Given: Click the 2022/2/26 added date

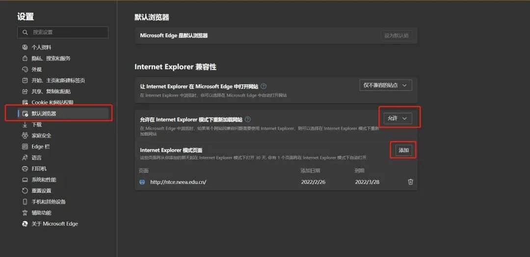Looking at the screenshot, I should tap(313, 182).
